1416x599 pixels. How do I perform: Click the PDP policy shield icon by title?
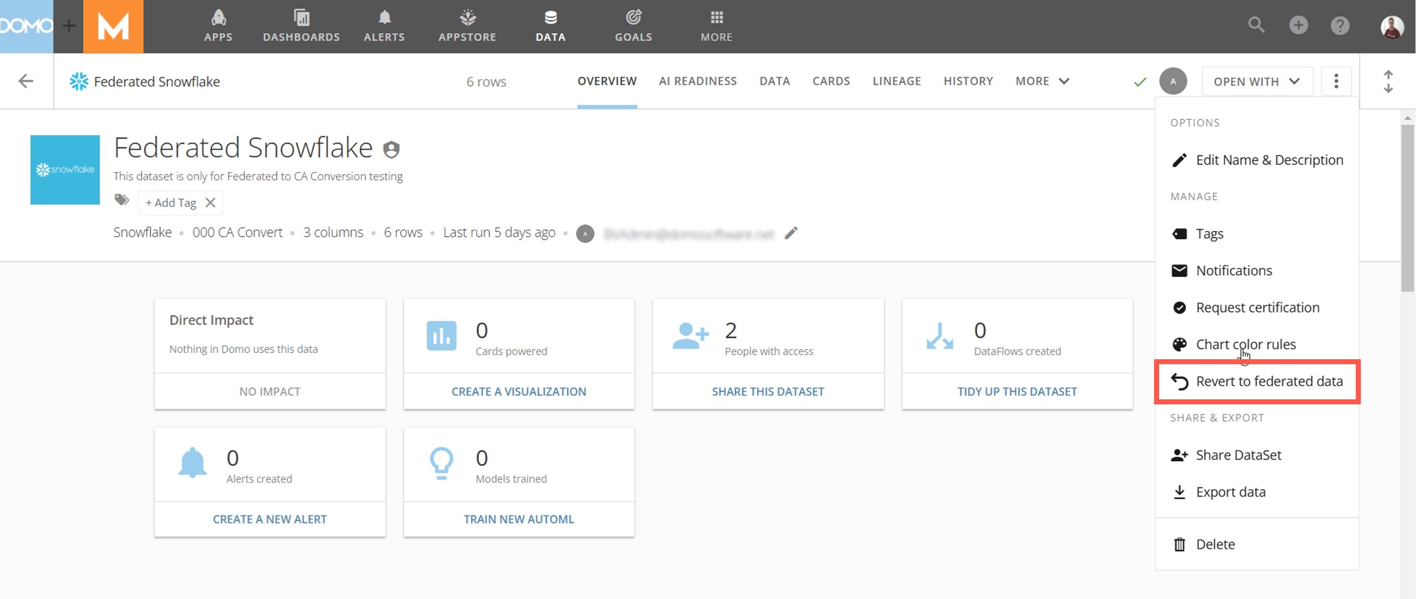391,149
